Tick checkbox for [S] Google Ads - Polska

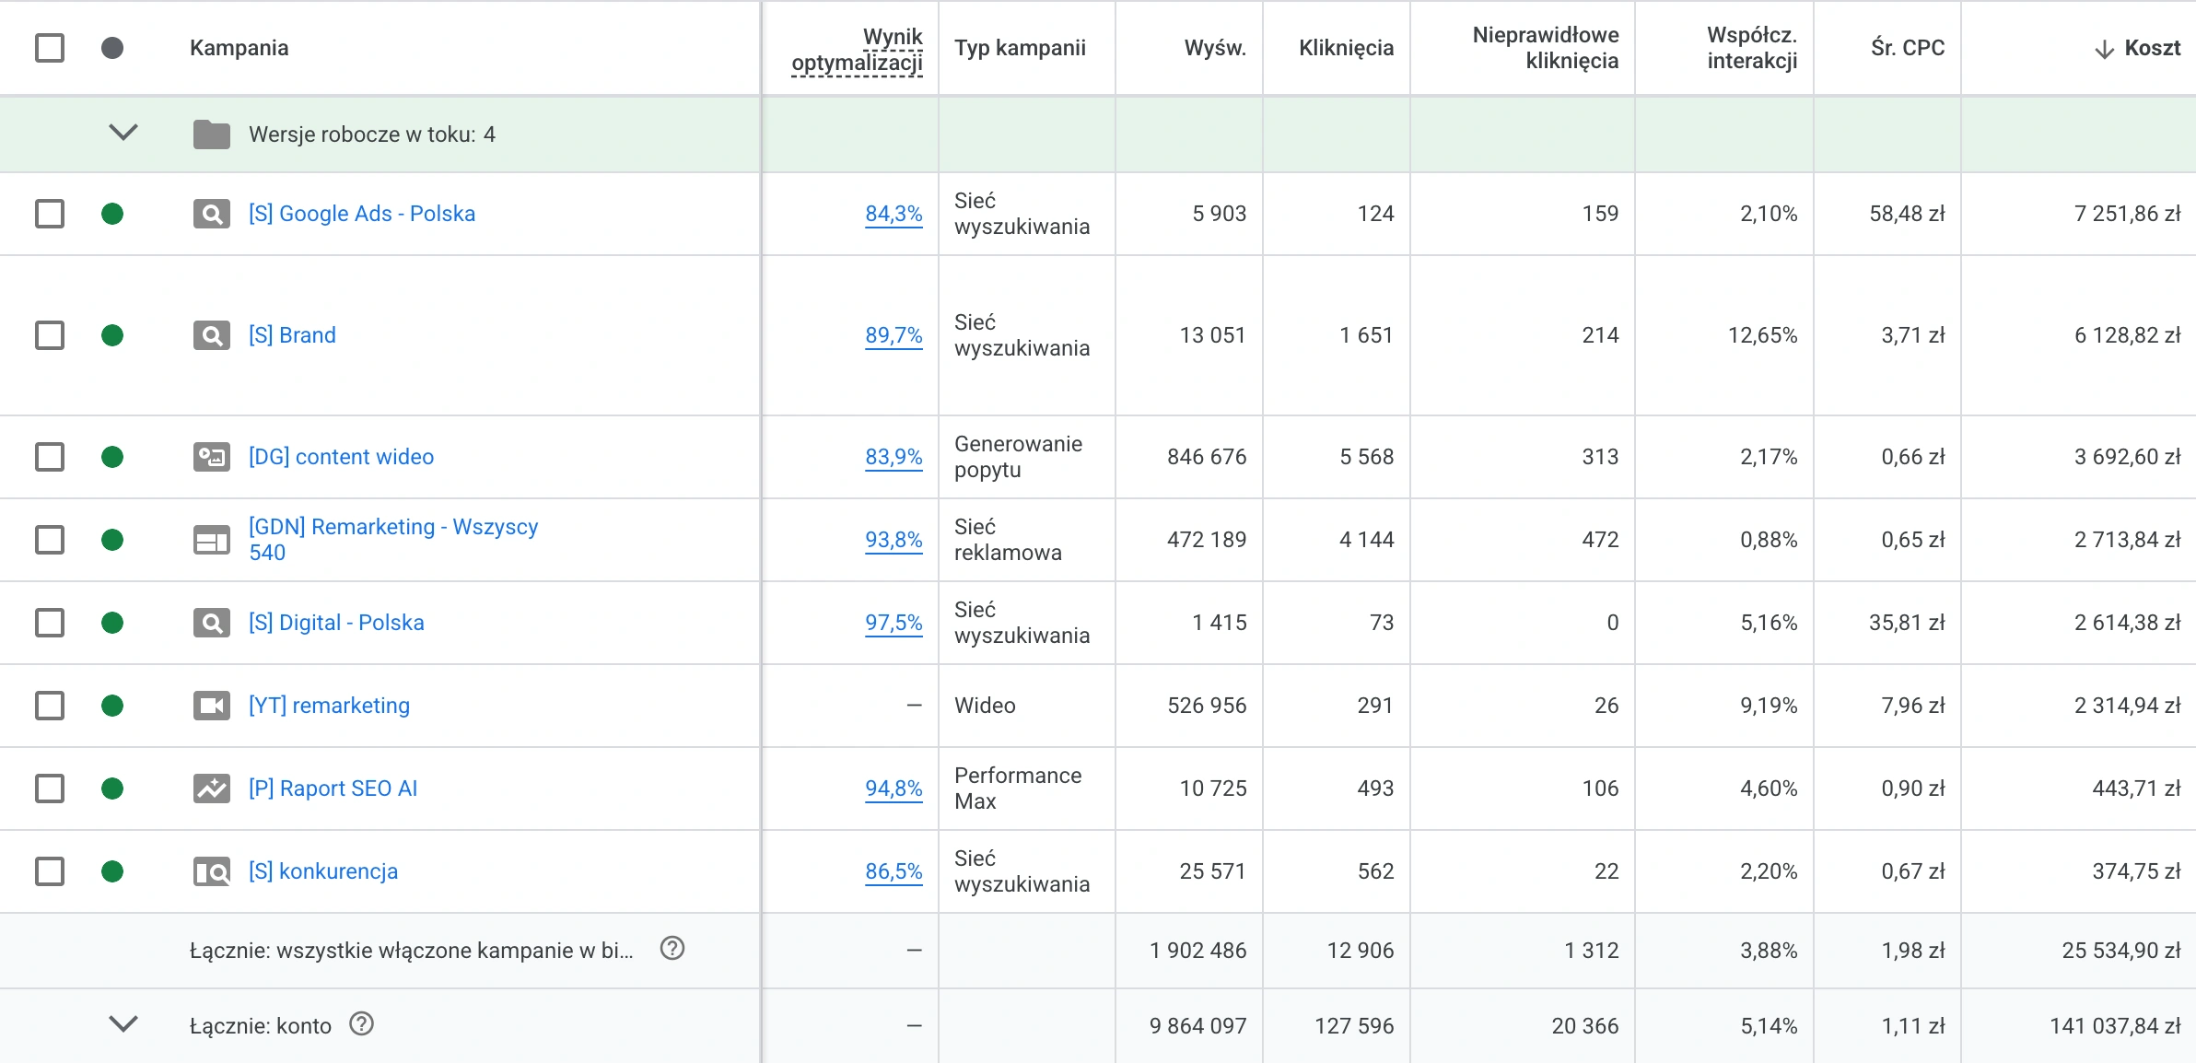pyautogui.click(x=50, y=214)
